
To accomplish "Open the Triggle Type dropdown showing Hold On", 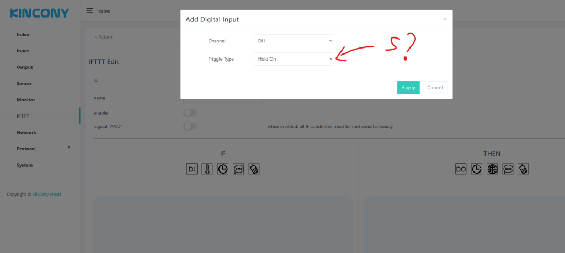I will (294, 58).
